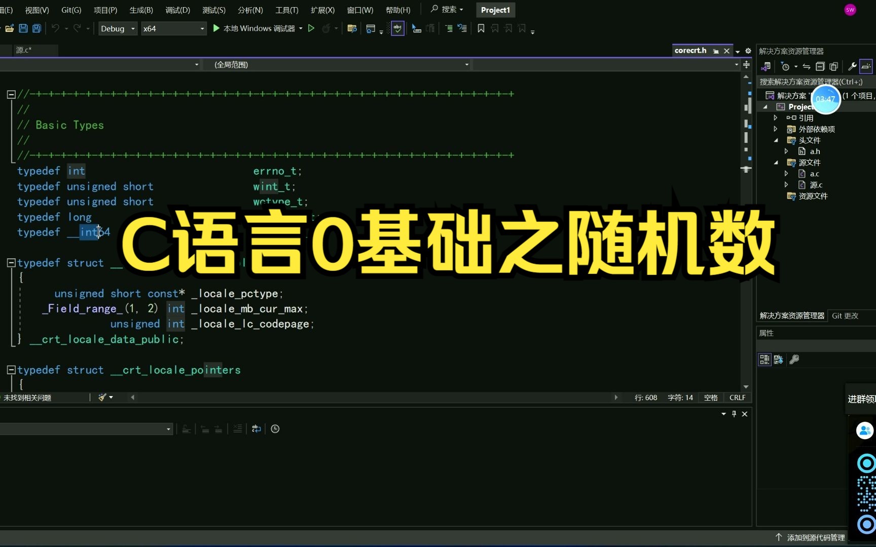Collapse the Basic Types comment block
The image size is (876, 547).
click(11, 94)
